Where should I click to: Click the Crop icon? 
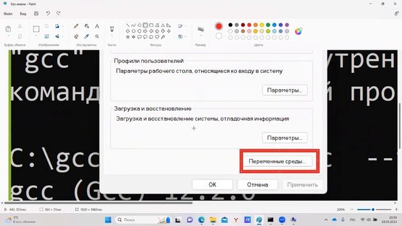pyautogui.click(x=46, y=26)
